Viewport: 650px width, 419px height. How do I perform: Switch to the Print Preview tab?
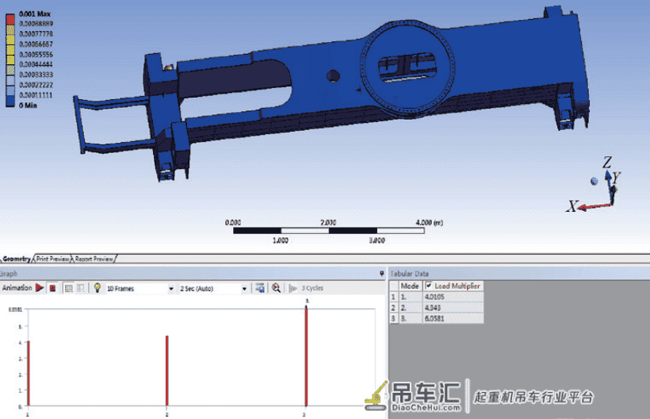coord(52,259)
